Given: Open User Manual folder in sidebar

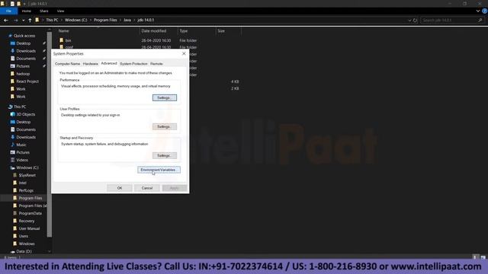Looking at the screenshot, I should (29, 228).
